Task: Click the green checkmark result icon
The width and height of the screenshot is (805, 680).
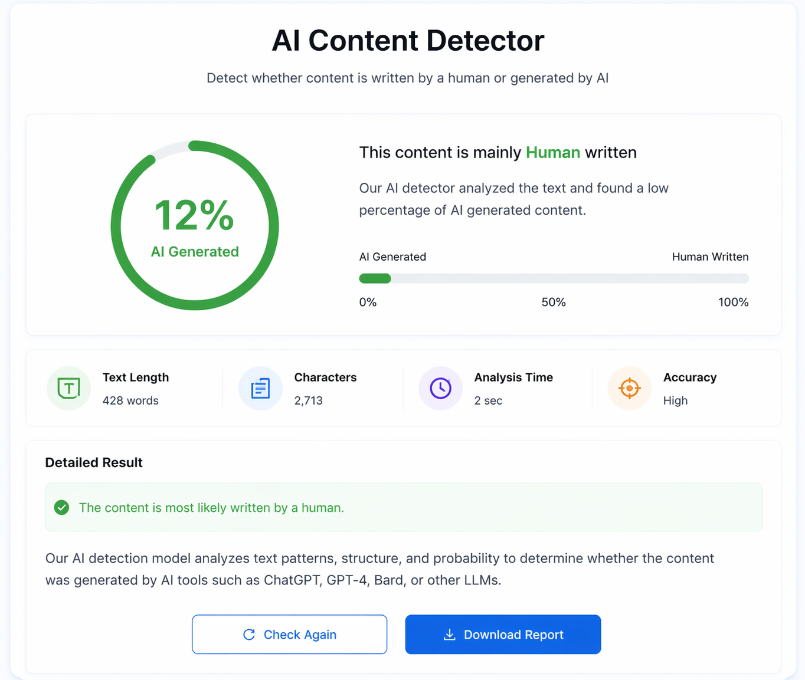Action: (x=61, y=508)
